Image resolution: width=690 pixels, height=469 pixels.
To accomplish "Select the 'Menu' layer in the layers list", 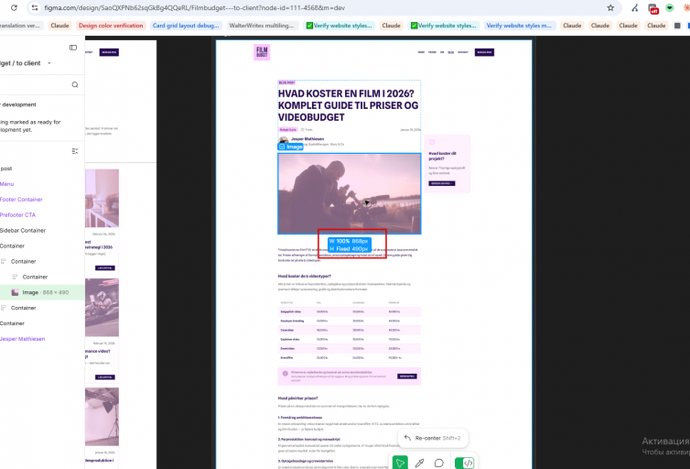I will pyautogui.click(x=6, y=184).
